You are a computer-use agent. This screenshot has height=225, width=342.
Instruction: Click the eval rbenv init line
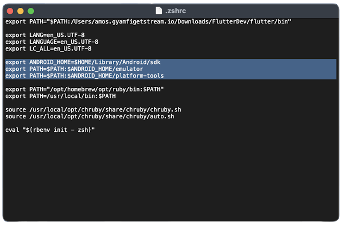click(x=50, y=130)
